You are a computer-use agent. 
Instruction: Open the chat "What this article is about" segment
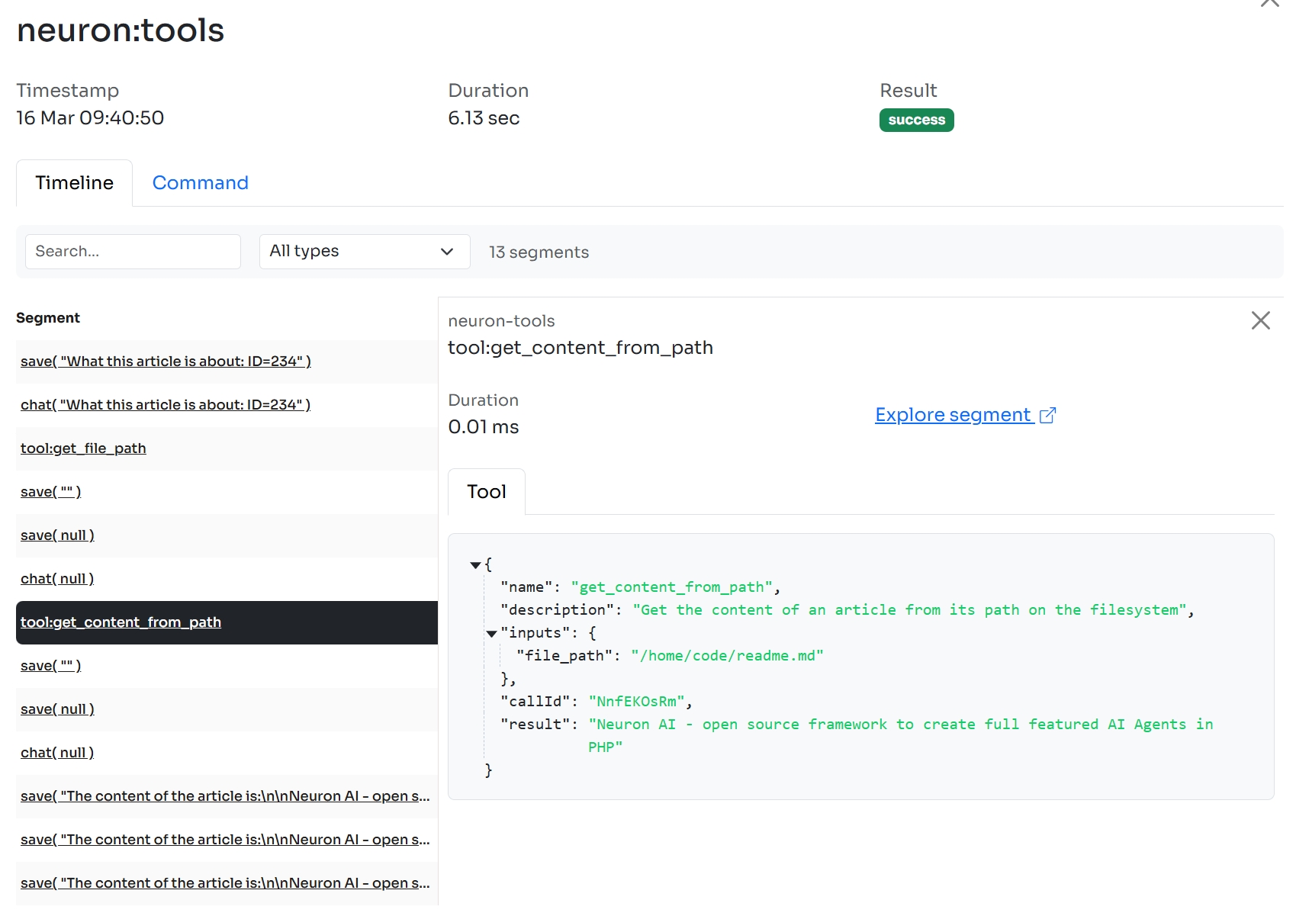pos(166,405)
